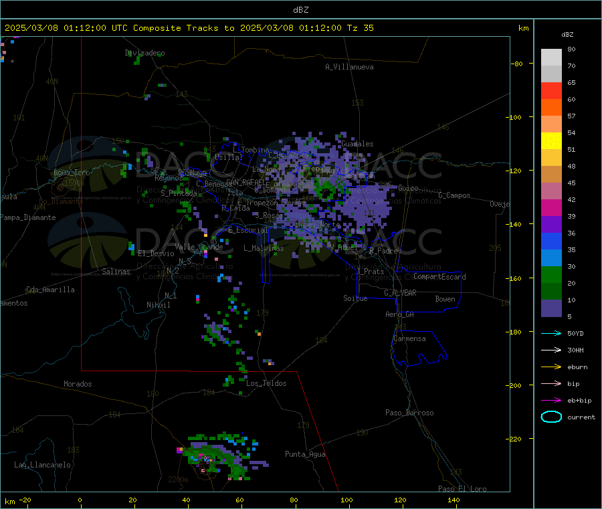This screenshot has height=509, width=602.
Task: Select the slate purple 5-10 dBZ swatch
Action: tap(551, 308)
